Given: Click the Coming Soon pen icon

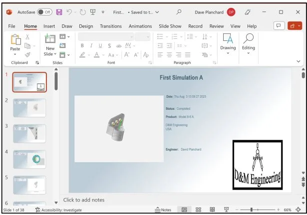Looking at the screenshot, I should click(x=248, y=12).
